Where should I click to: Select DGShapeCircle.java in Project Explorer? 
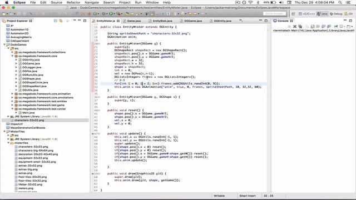tap(35, 82)
